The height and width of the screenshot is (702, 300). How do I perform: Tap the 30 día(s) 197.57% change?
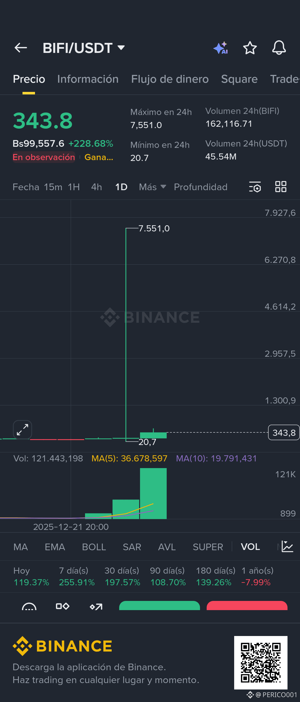tap(122, 576)
